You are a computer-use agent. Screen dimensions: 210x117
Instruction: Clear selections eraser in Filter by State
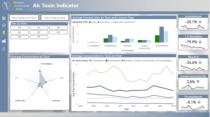[67, 23]
